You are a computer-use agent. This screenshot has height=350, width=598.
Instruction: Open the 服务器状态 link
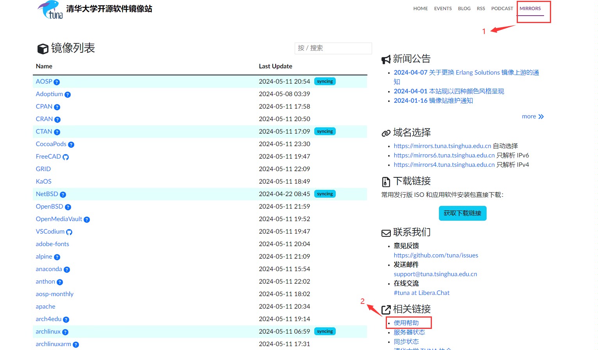click(409, 332)
